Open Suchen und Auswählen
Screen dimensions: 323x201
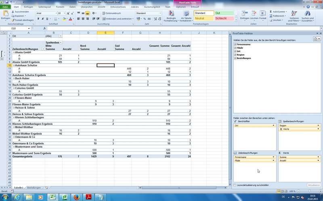coord(308,16)
